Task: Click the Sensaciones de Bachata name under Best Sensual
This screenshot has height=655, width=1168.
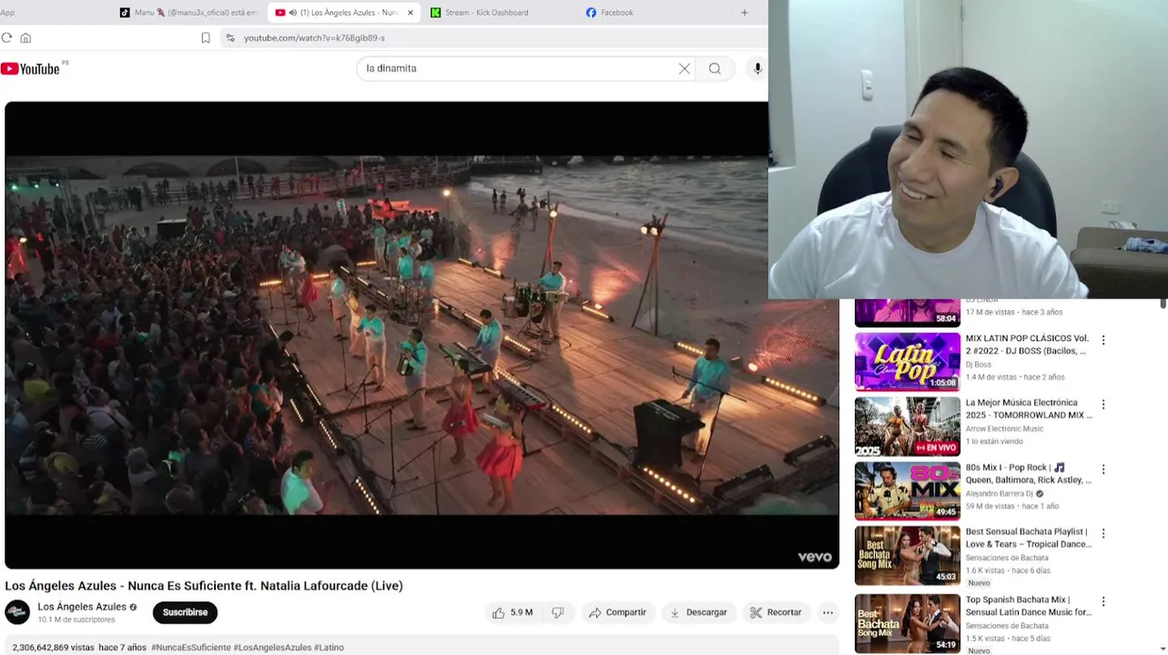Action: click(x=1007, y=559)
